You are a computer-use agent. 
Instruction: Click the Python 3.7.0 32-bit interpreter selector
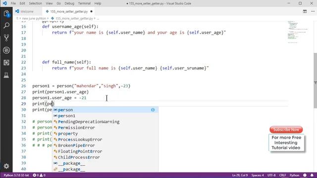click(x=16, y=175)
